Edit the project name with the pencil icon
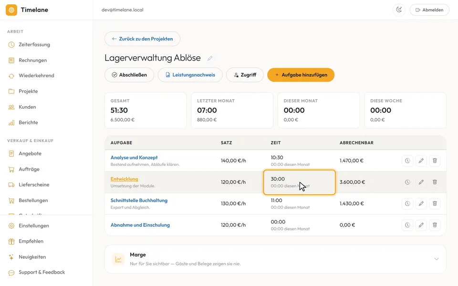Viewport: 458px width, 286px height. 210,58
